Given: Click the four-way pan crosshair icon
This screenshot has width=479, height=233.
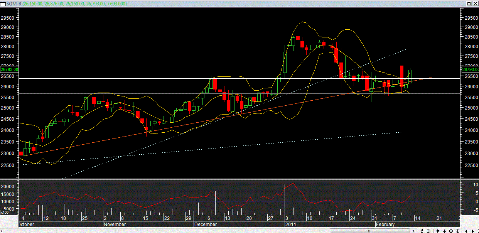Looking at the screenshot, I should click(x=444, y=231).
